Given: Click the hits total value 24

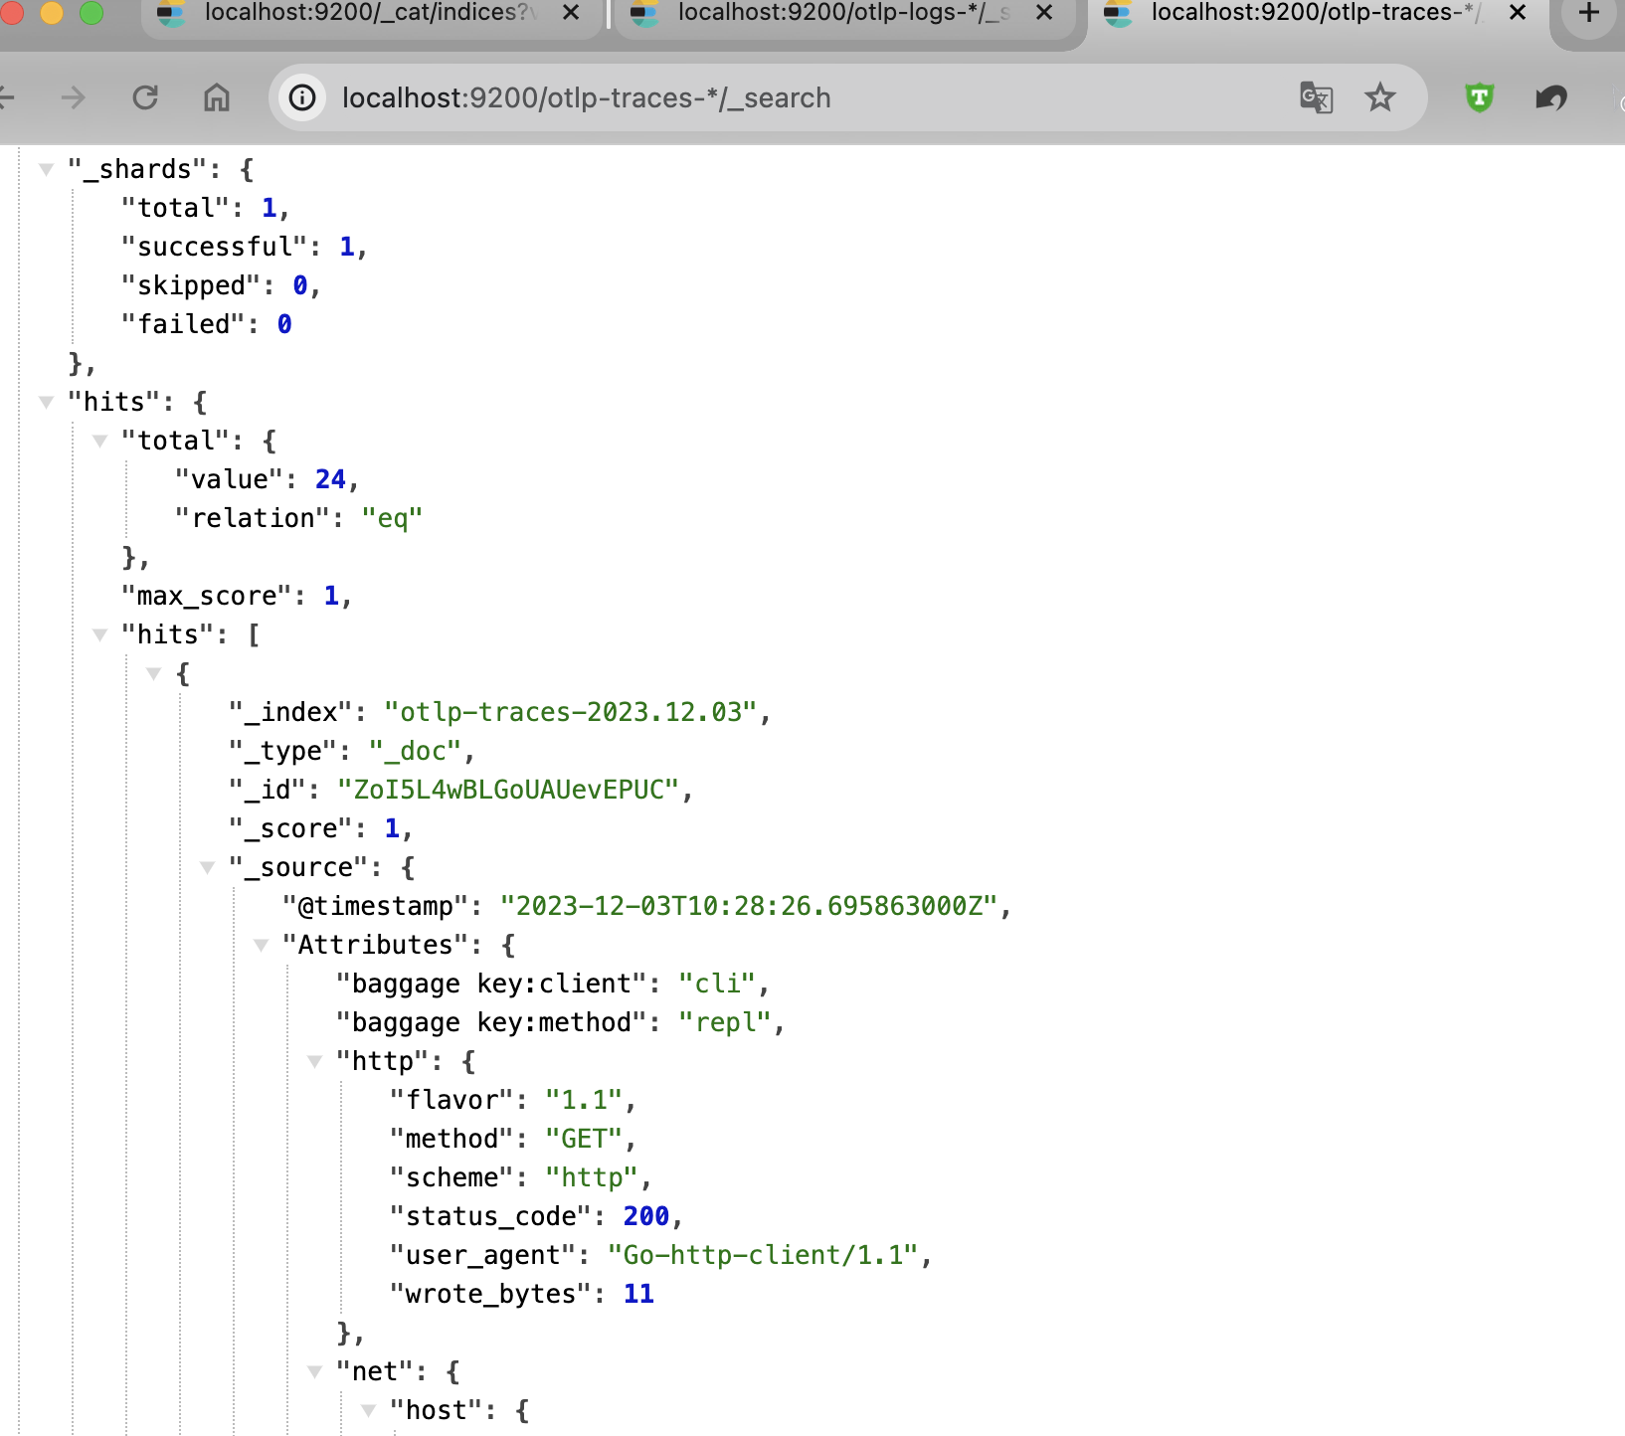Looking at the screenshot, I should 330,479.
